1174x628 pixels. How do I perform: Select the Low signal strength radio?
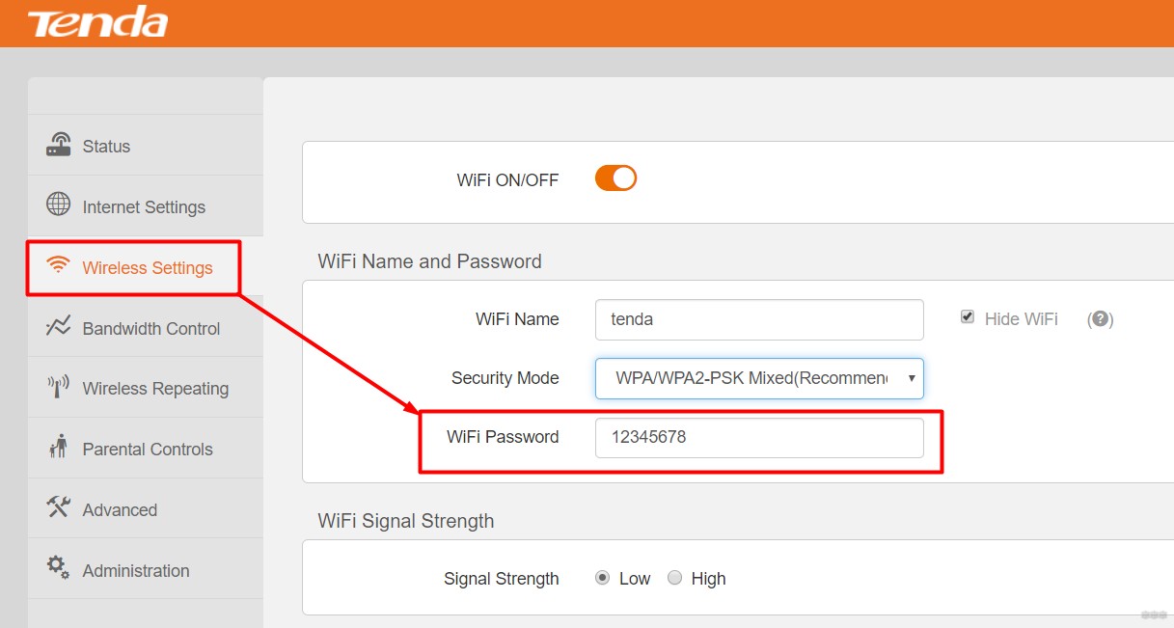(603, 578)
